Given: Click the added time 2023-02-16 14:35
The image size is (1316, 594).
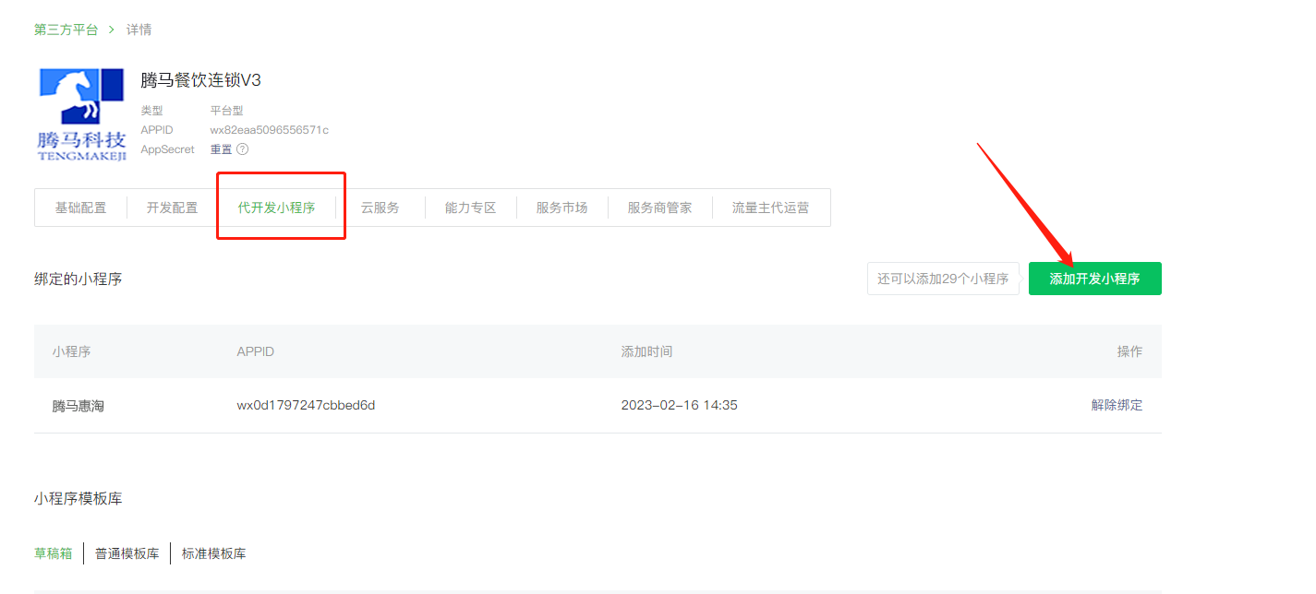Looking at the screenshot, I should (x=680, y=405).
